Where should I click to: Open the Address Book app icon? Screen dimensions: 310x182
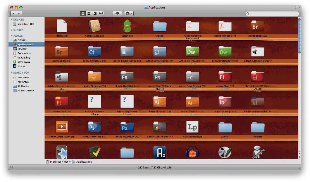click(95, 26)
